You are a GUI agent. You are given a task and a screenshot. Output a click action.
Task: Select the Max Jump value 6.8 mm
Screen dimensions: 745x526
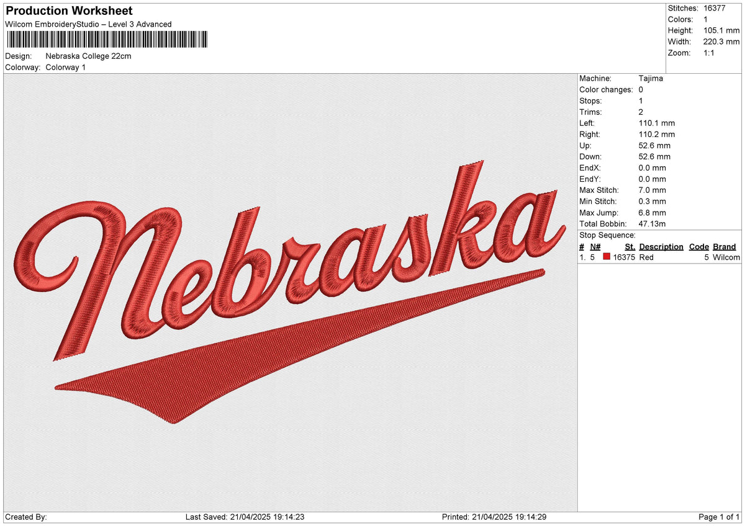[652, 212]
